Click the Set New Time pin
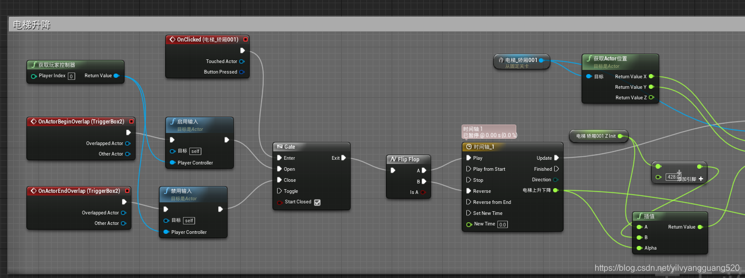Image resolution: width=745 pixels, height=278 pixels. click(x=468, y=213)
